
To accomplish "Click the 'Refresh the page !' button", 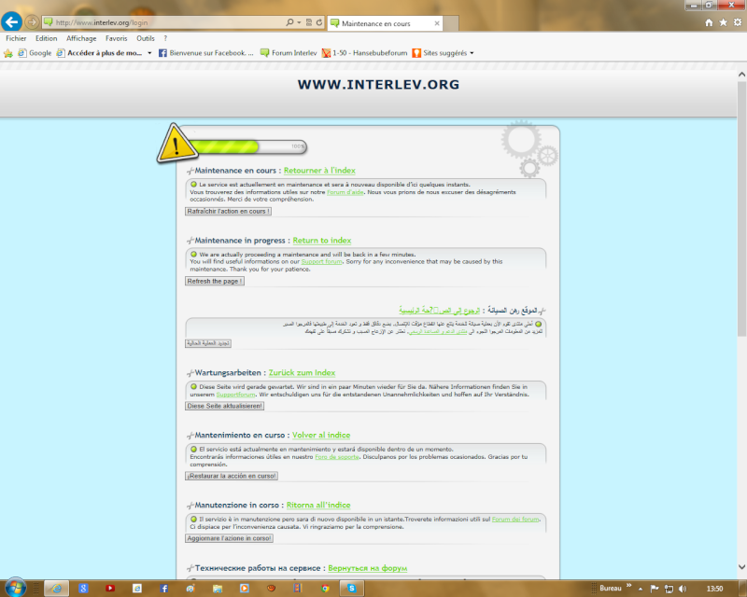I will coord(215,281).
